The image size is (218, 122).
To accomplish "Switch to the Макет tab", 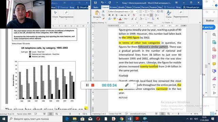I will pos(129,7).
